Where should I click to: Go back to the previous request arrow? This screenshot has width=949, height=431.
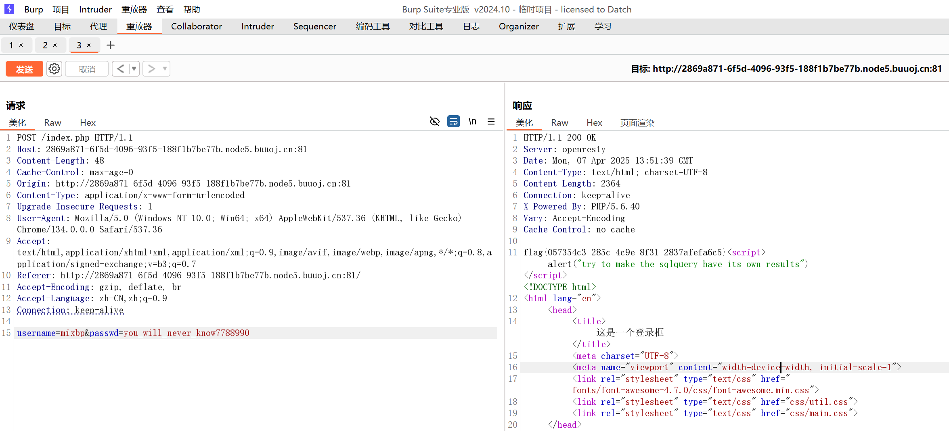tap(120, 69)
